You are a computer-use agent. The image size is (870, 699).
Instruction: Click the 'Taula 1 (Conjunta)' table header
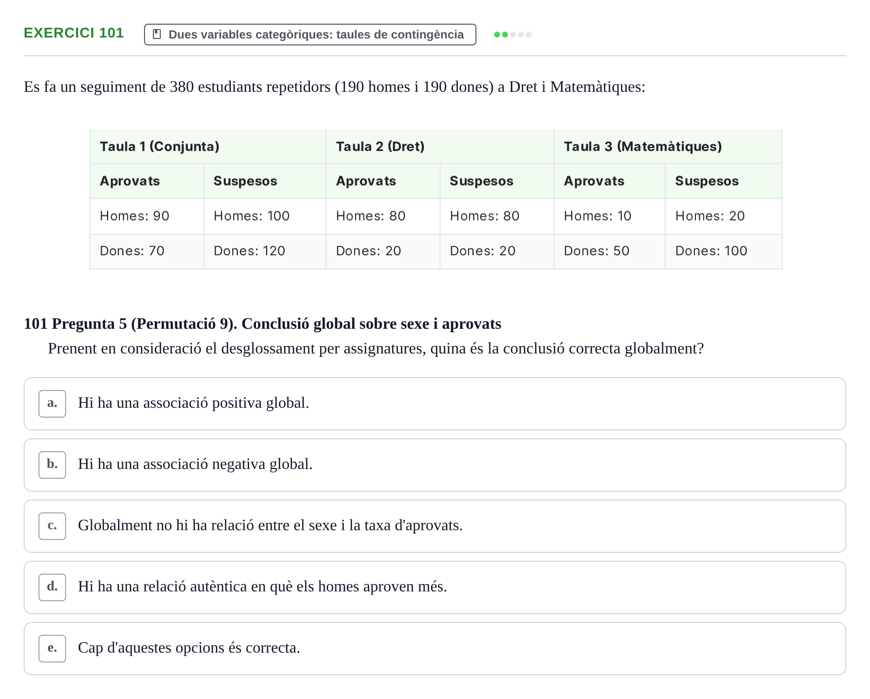tap(208, 147)
